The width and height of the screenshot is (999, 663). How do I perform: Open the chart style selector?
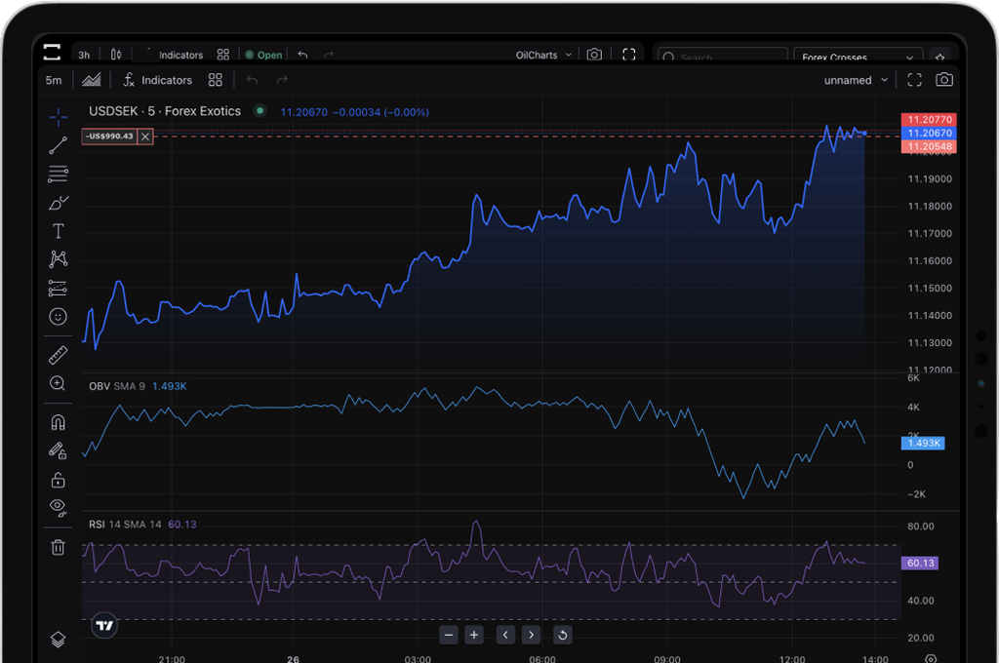[92, 80]
